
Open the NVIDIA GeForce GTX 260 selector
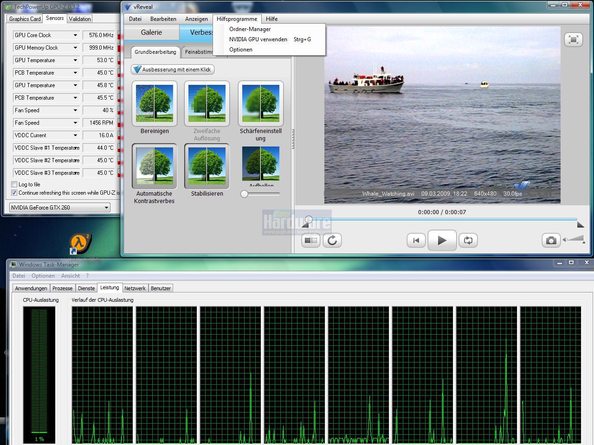pos(60,207)
